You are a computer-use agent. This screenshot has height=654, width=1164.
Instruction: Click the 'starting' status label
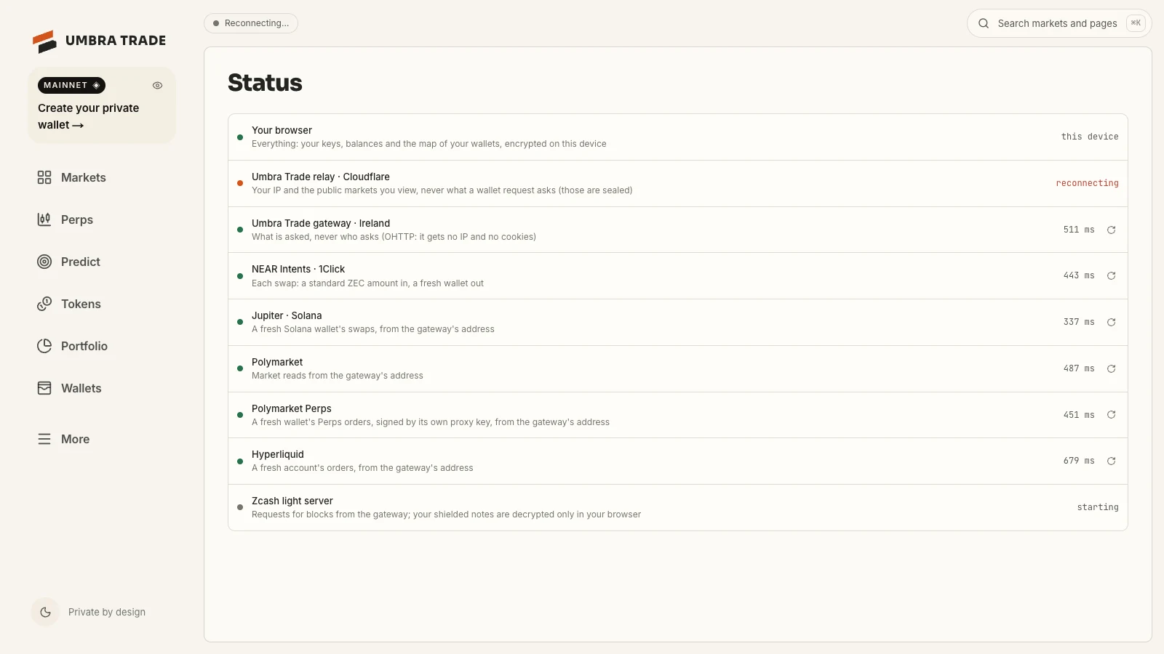[1098, 507]
